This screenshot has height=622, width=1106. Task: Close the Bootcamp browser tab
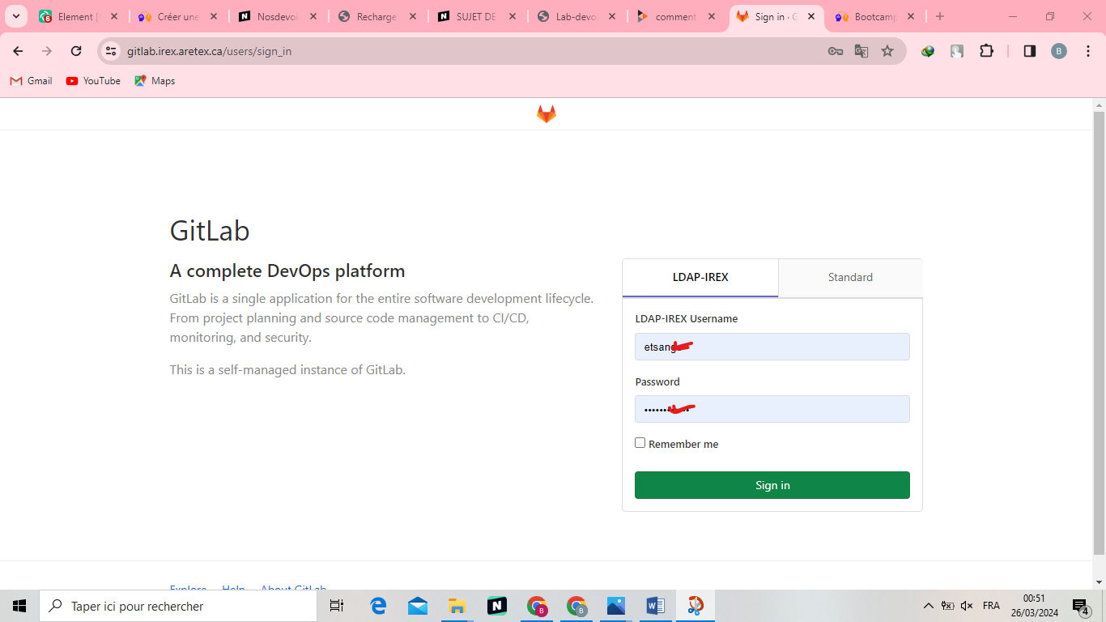911,16
